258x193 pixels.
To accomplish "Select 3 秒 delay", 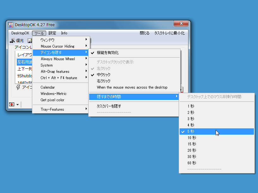I will coord(217,119).
